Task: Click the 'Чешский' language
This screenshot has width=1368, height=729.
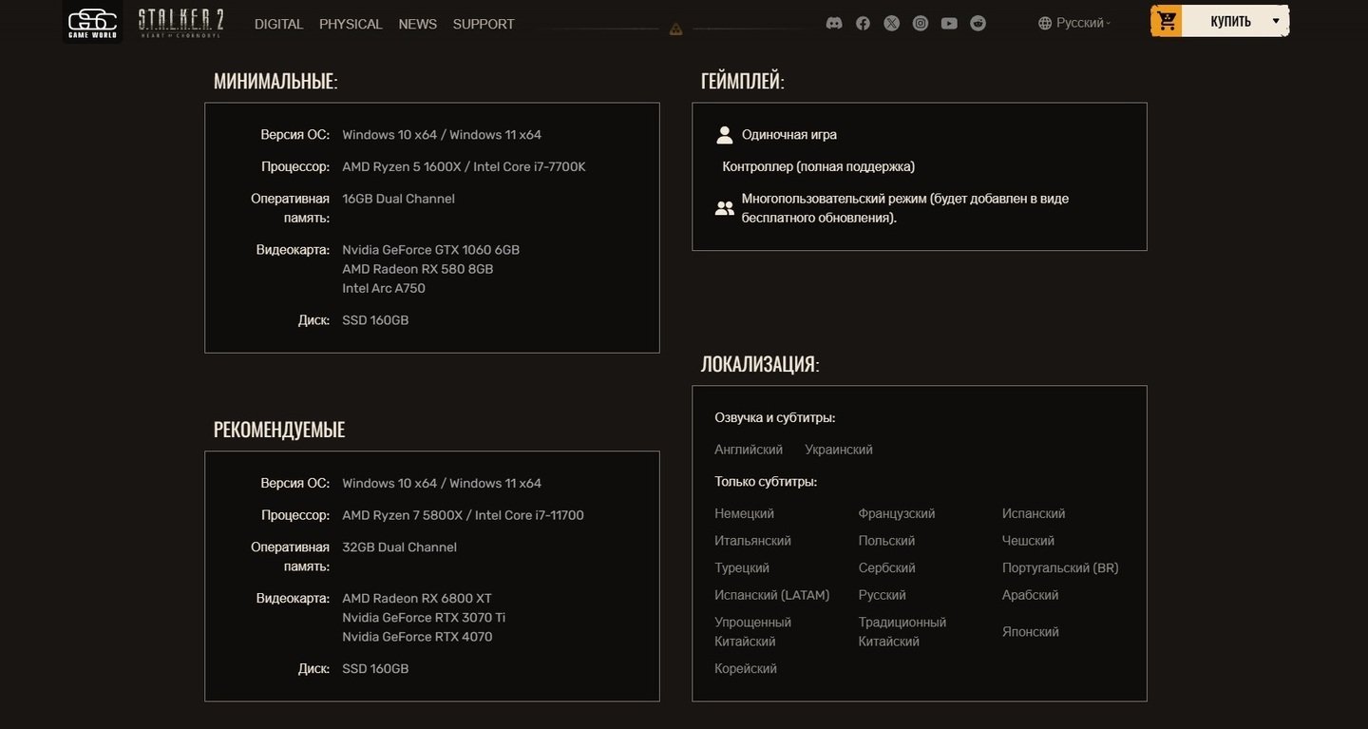Action: 1028,541
